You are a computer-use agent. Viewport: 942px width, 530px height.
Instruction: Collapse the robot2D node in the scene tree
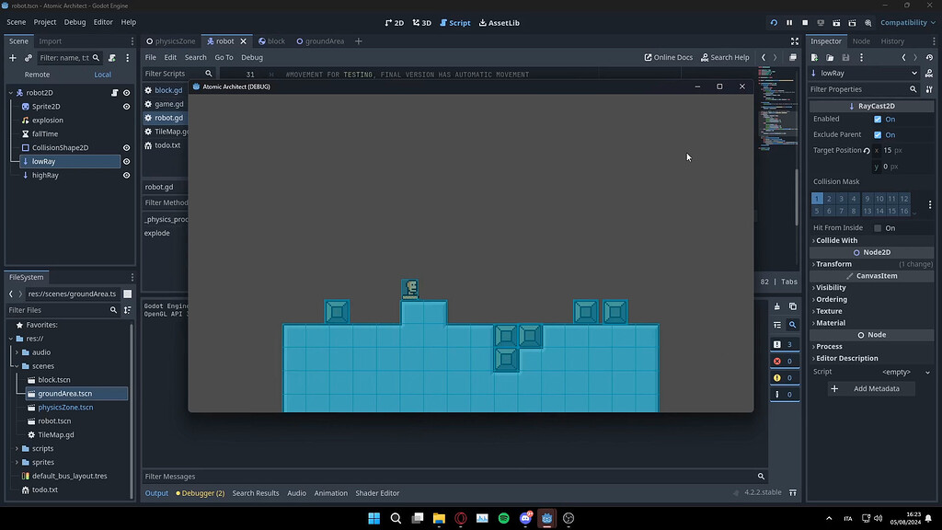click(11, 93)
